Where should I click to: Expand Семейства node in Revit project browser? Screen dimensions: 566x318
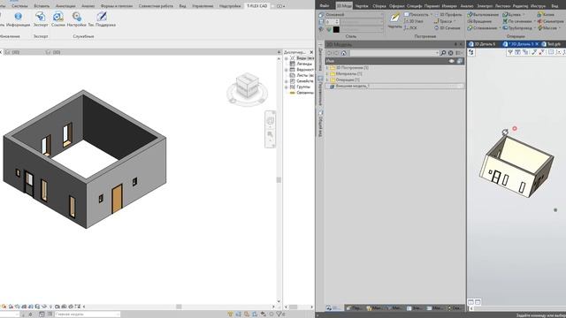[287, 81]
